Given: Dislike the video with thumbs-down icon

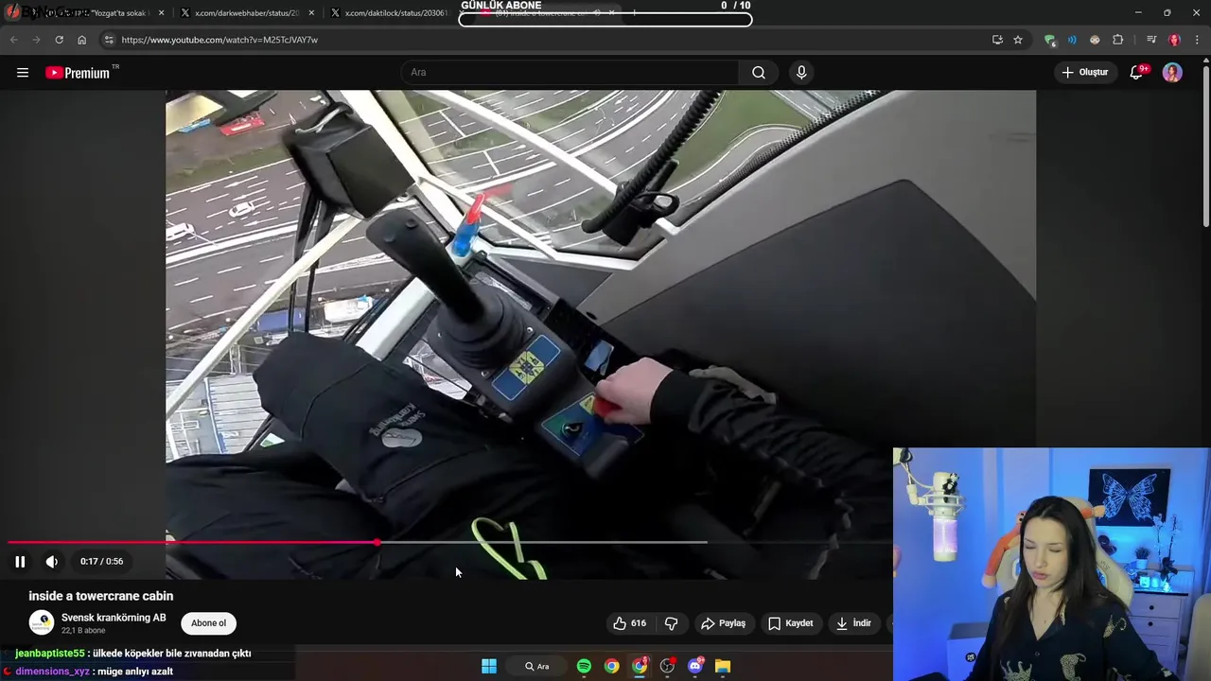Looking at the screenshot, I should click(x=672, y=623).
